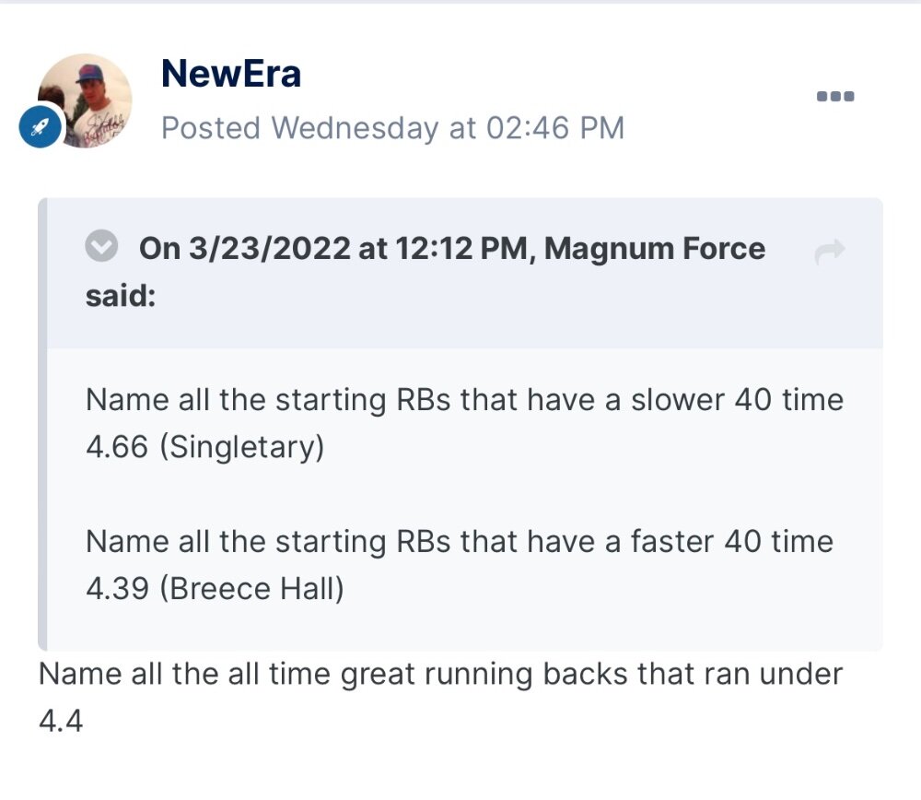Click the blue cap in NewEra's avatar

coord(90,75)
